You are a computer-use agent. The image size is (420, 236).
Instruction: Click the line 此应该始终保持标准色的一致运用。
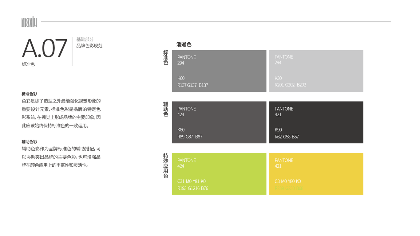point(55,126)
